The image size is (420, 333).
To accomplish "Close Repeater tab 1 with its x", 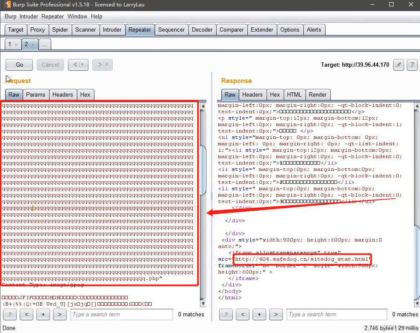I will click(16, 44).
